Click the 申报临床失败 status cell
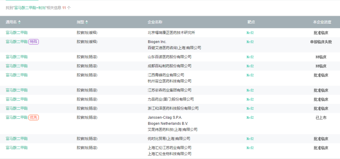This screenshot has width=340, height=159. (321, 42)
